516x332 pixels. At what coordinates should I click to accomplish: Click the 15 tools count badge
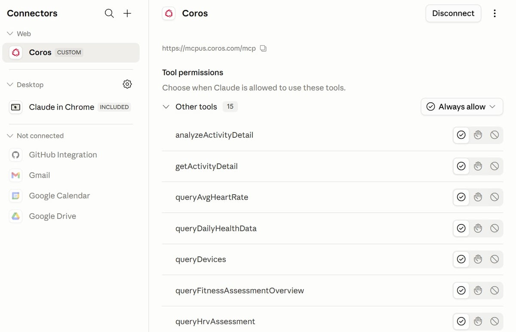(x=230, y=107)
